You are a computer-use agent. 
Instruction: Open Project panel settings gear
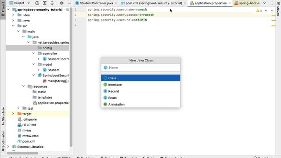coord(61,3)
